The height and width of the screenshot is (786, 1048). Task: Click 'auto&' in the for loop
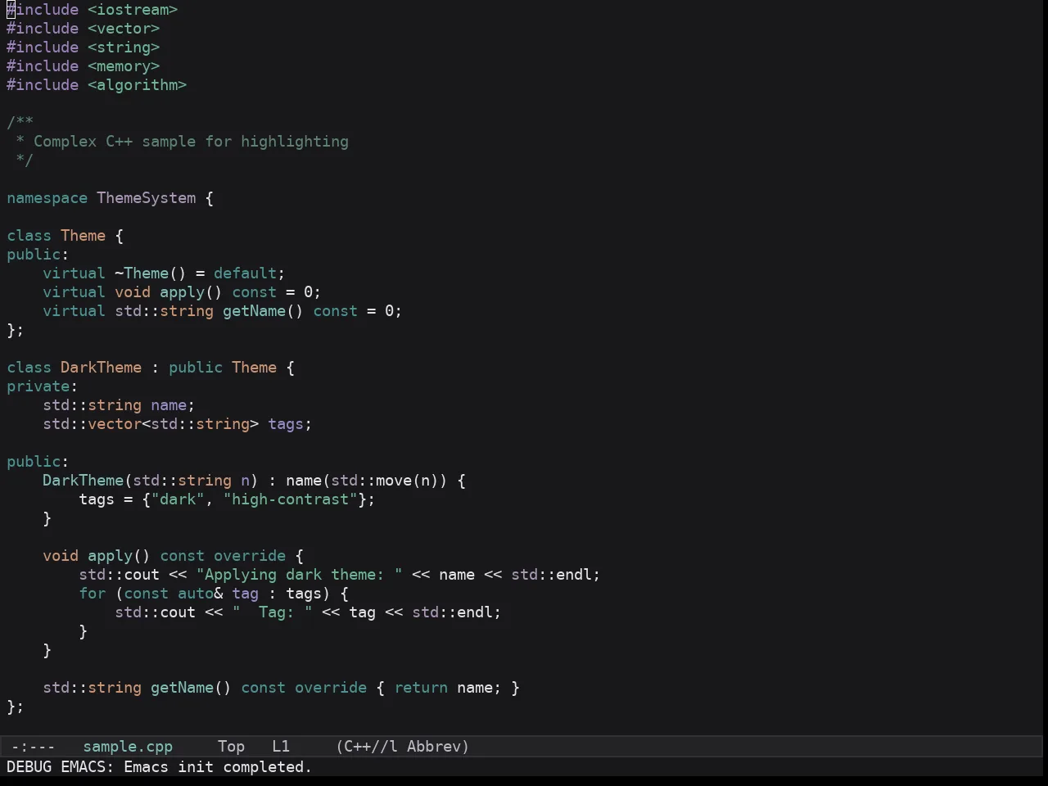click(200, 594)
